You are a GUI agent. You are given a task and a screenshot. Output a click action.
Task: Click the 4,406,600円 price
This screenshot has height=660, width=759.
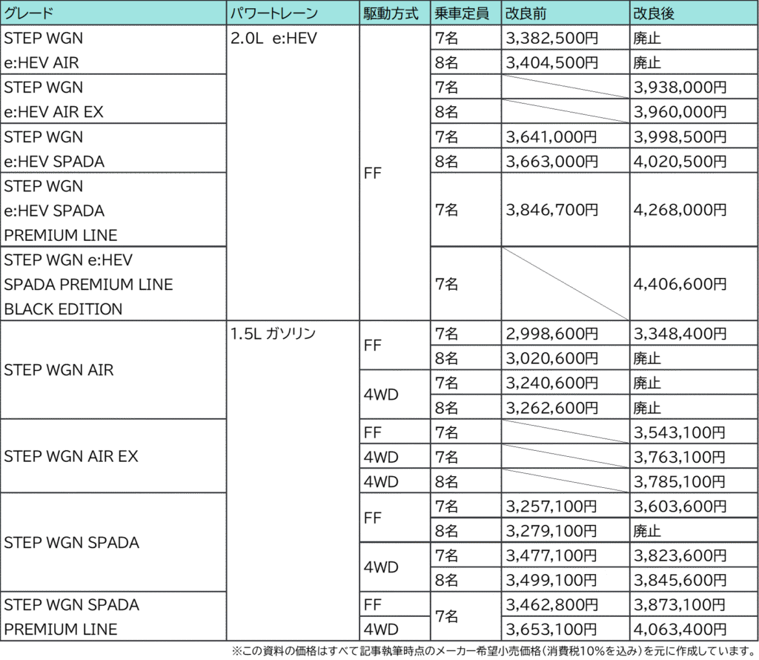pos(680,284)
